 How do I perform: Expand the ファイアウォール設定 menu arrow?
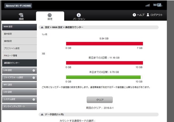tap(34, 78)
